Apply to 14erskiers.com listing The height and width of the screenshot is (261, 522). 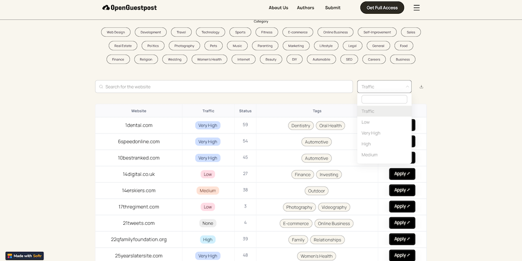(402, 190)
